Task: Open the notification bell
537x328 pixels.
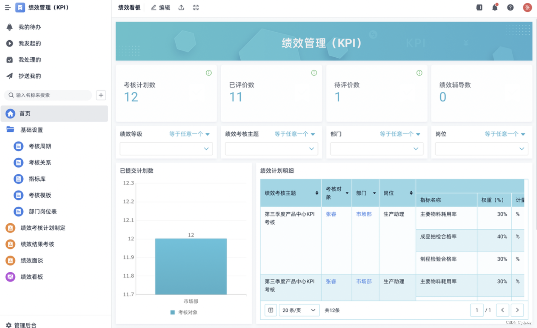Action: tap(495, 7)
